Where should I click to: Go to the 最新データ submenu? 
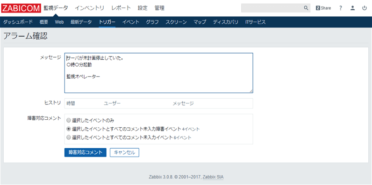81,22
